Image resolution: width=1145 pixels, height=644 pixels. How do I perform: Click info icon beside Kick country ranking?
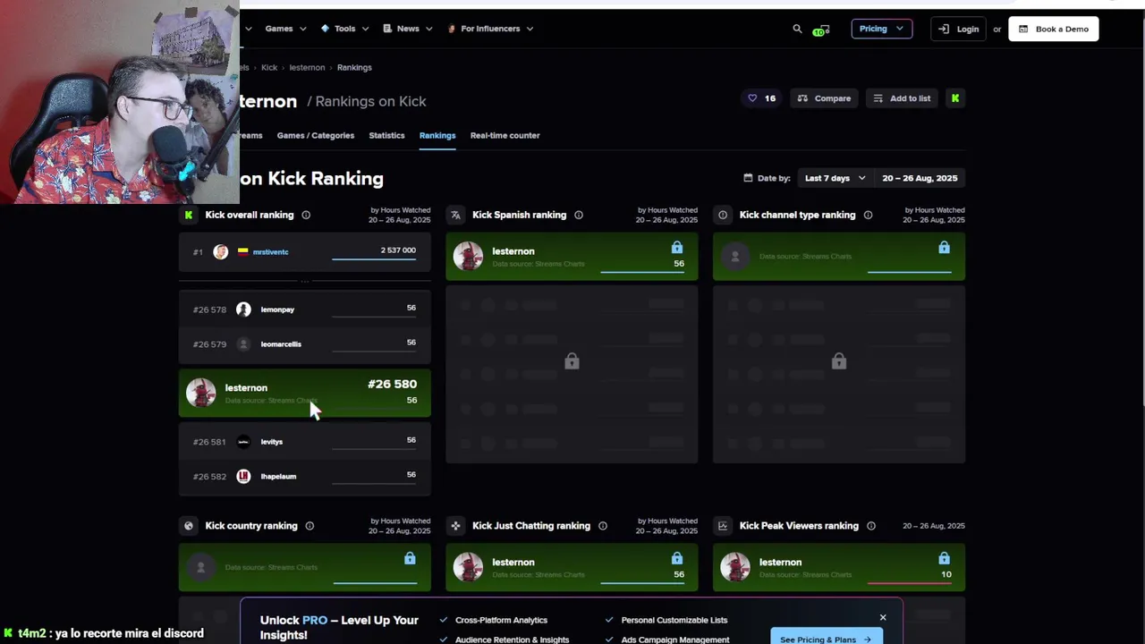310,526
